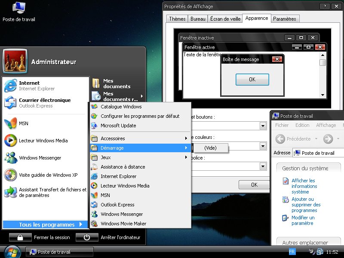Open Lecteur Windows Media in left pane
The image size is (344, 258).
[43, 141]
